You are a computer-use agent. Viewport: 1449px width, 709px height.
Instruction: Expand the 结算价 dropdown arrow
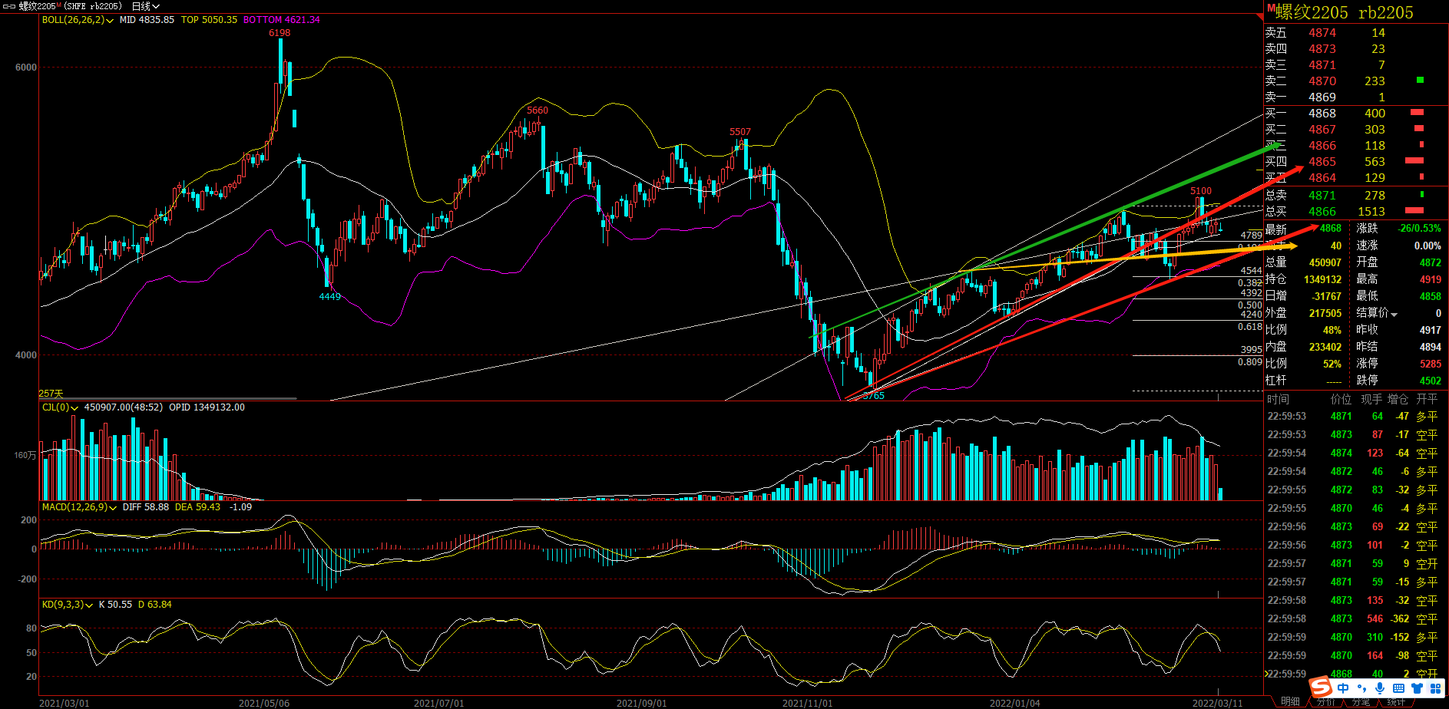1394,314
